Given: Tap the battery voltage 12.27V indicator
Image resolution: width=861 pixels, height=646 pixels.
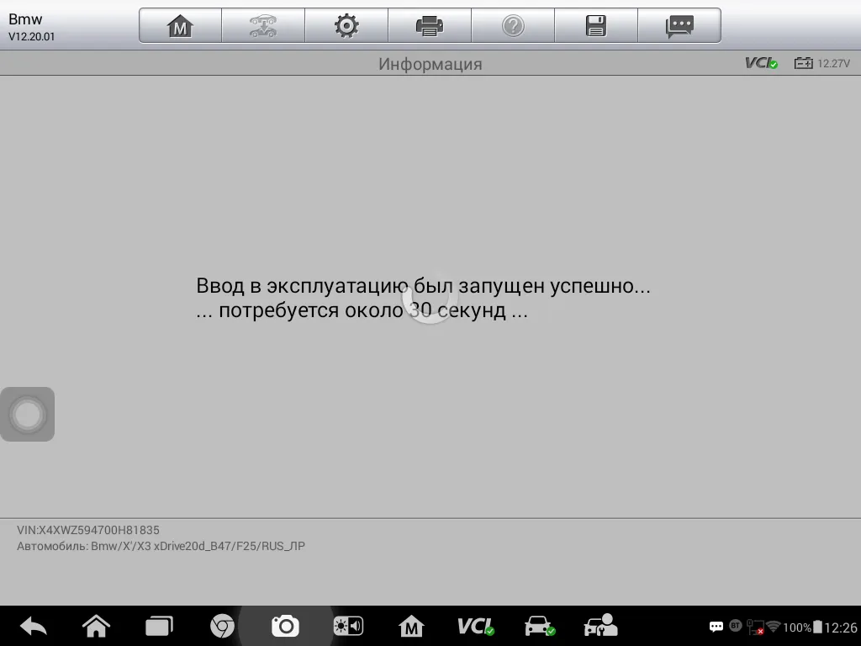Looking at the screenshot, I should coord(822,63).
